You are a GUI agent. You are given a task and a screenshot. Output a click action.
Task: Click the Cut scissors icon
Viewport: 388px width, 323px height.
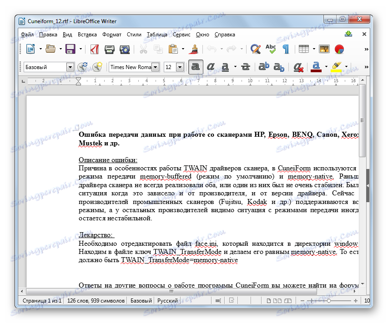click(143, 49)
